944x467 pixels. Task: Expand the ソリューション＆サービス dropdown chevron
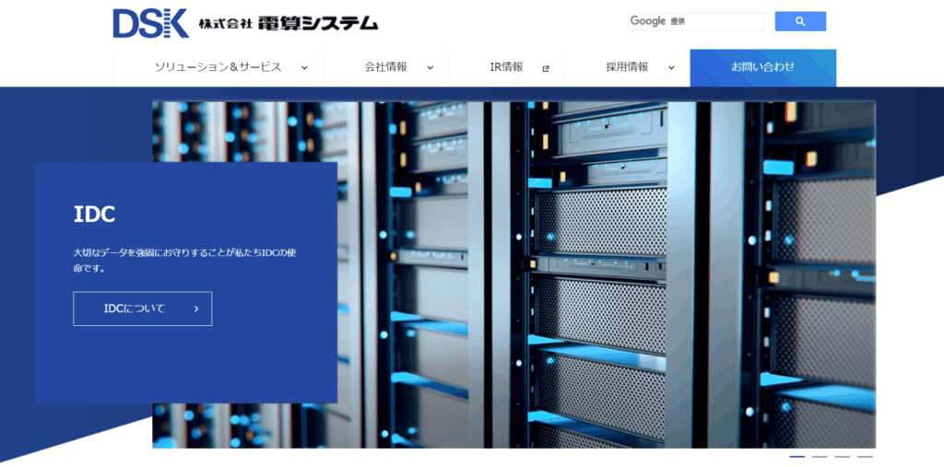[x=304, y=67]
